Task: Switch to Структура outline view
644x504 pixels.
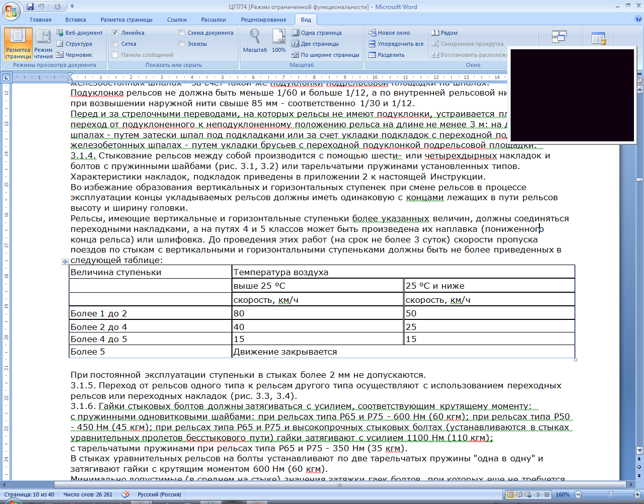Action: pyautogui.click(x=74, y=44)
